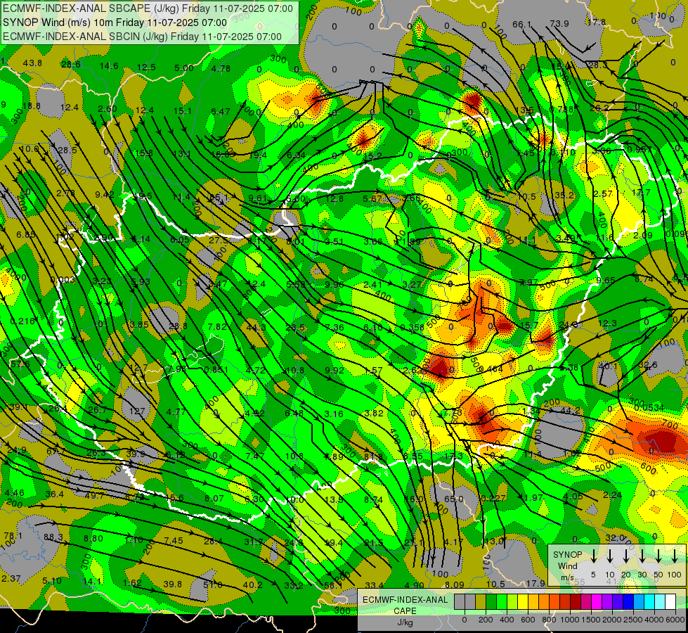Click the 0.227 value on the map
The width and height of the screenshot is (688, 633).
tap(493, 498)
